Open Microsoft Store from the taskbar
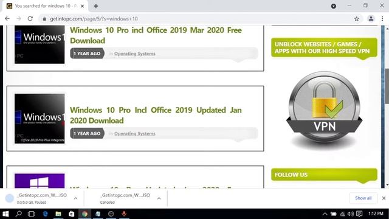The height and width of the screenshot is (219, 389). point(72,214)
